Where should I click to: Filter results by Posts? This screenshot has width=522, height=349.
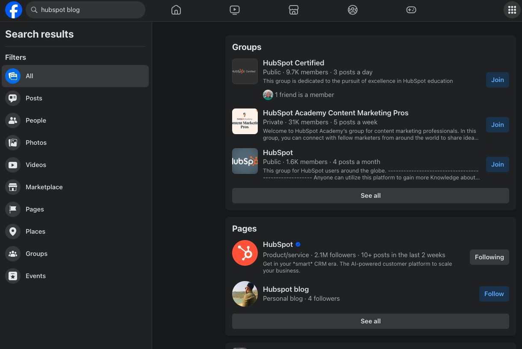click(x=34, y=98)
